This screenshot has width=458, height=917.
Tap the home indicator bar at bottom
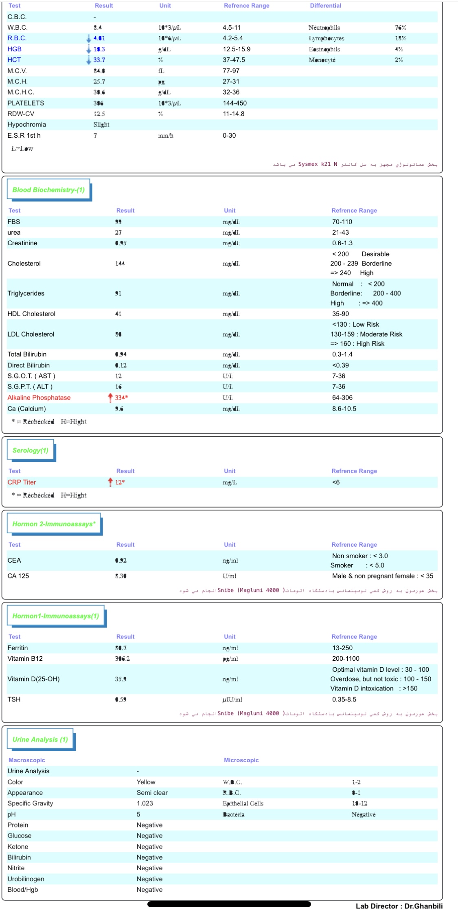point(229,904)
